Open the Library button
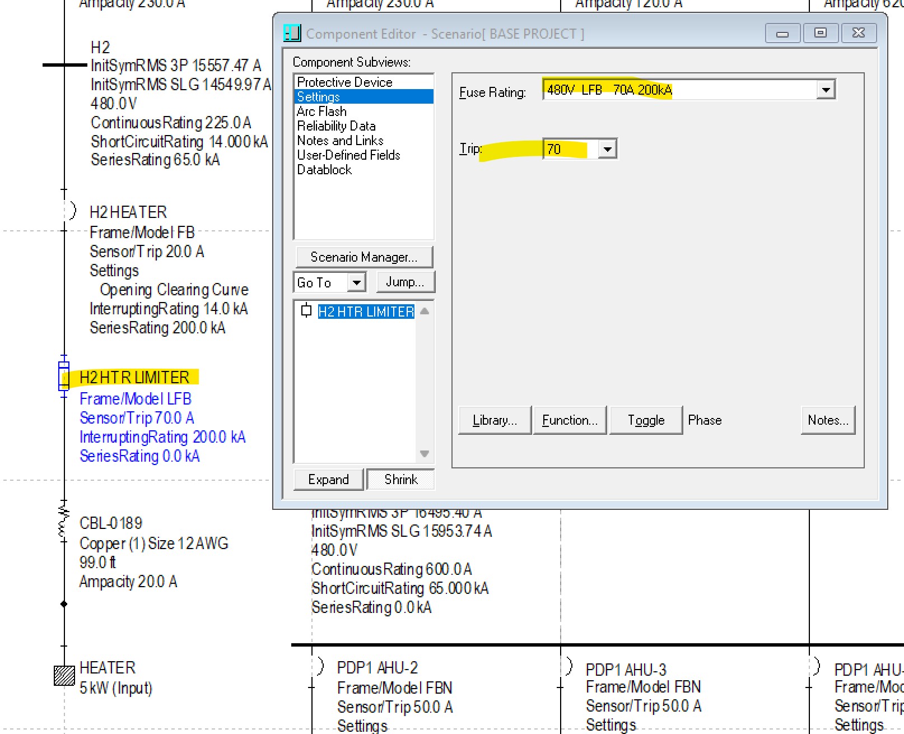 [494, 420]
